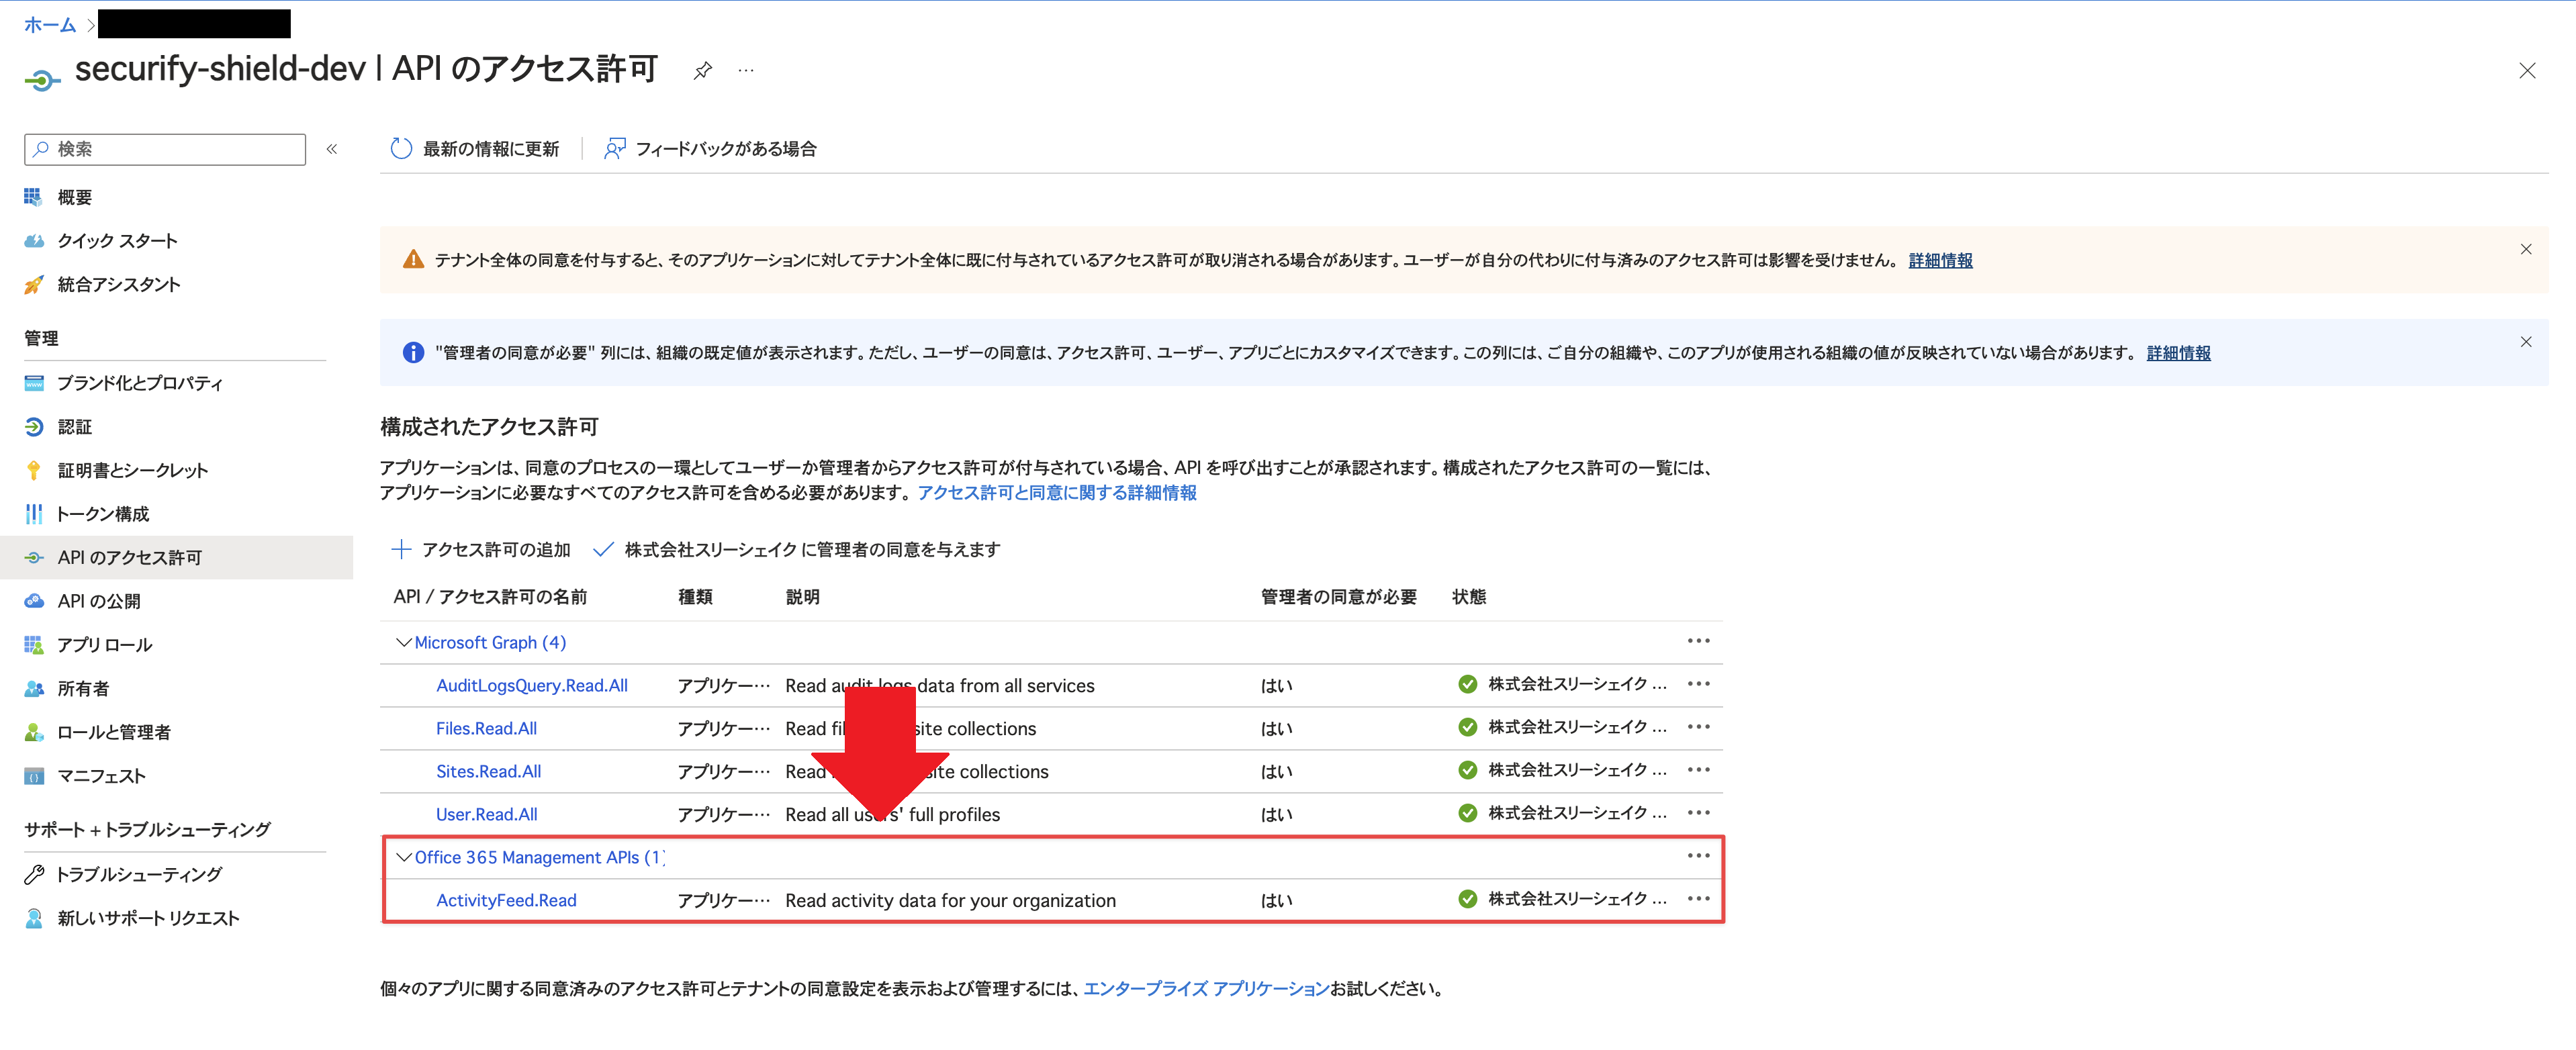Image resolution: width=2576 pixels, height=1050 pixels.
Task: Click the blue info circle icon
Action: point(413,353)
